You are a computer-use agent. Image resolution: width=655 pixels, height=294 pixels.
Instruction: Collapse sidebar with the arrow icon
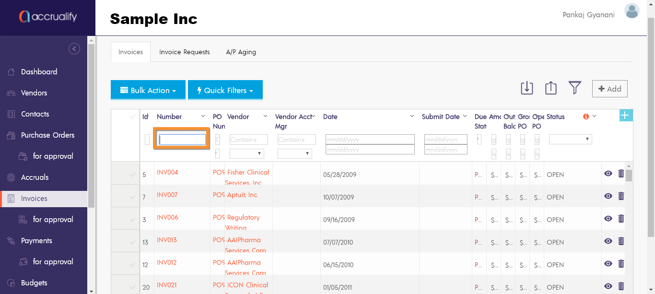tap(74, 48)
